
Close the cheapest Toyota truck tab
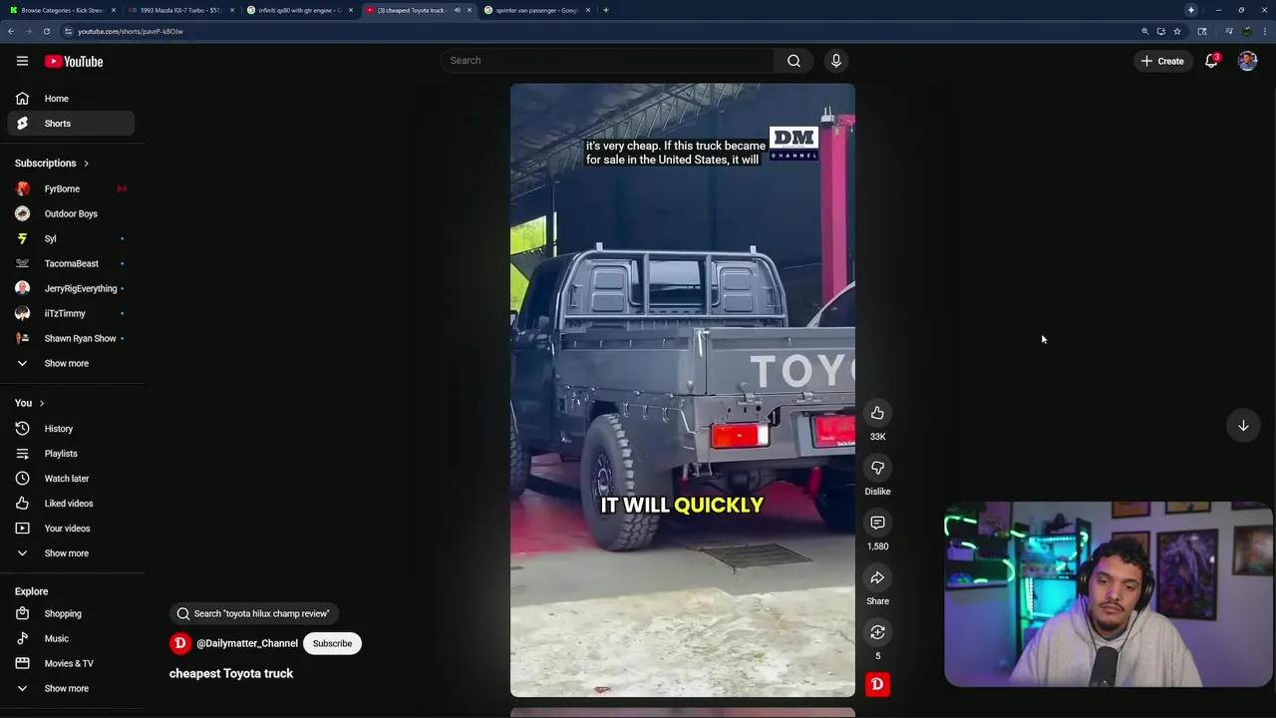[x=470, y=10]
